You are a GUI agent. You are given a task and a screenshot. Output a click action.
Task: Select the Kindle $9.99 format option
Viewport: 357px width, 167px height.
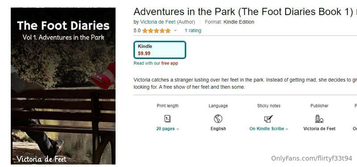(x=160, y=50)
